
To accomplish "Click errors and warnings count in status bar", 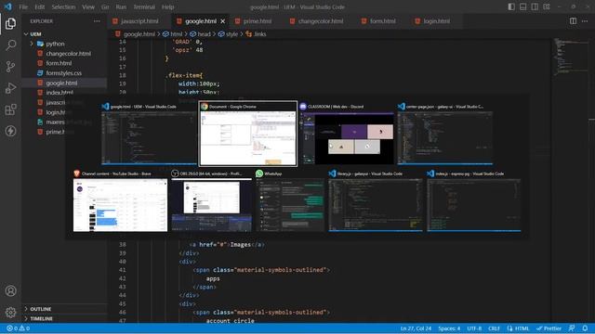I will click(19, 328).
